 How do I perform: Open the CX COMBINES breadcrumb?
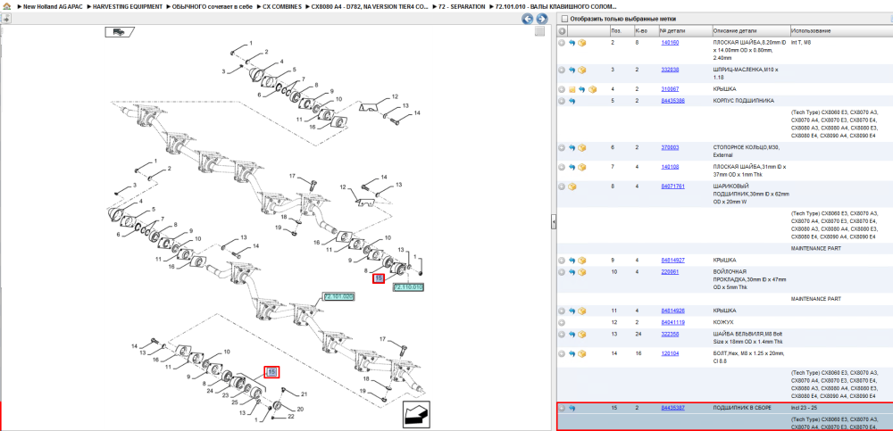[x=282, y=7]
